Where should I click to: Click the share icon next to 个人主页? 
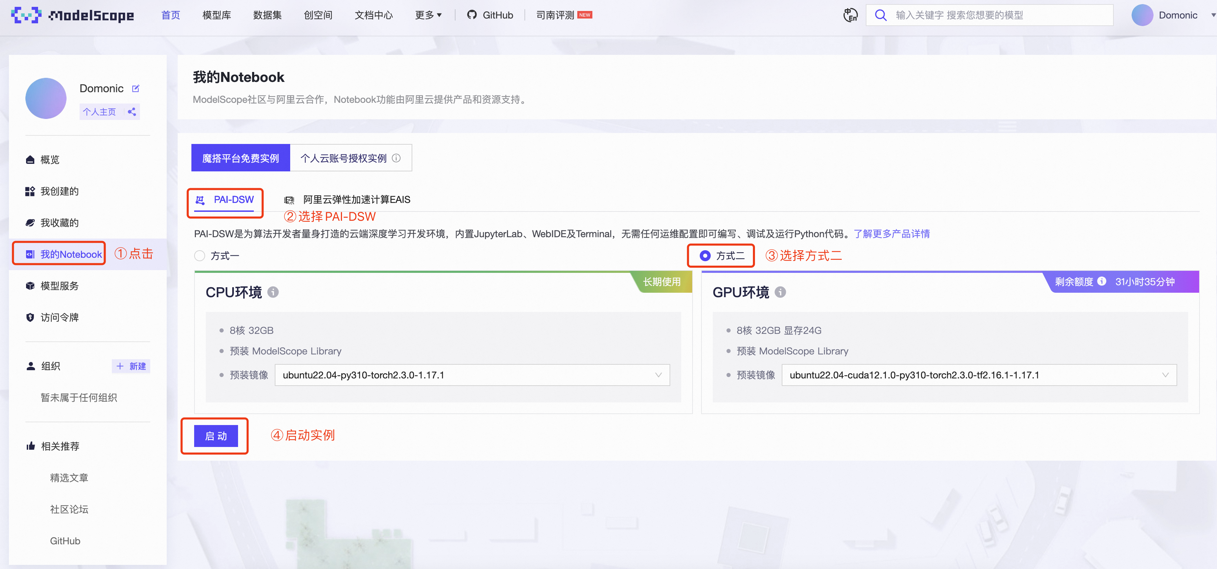pyautogui.click(x=132, y=112)
